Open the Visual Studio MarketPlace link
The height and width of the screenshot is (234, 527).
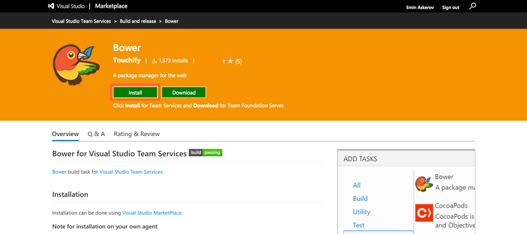[152, 213]
